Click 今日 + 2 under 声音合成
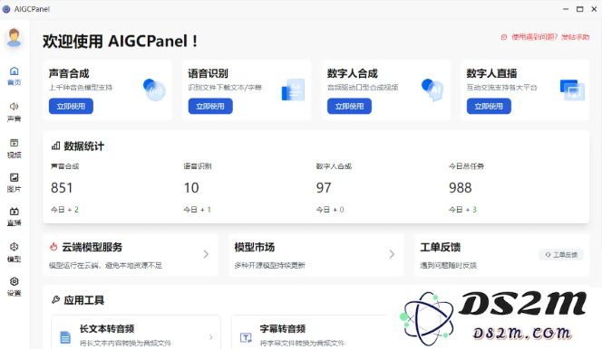Image resolution: width=602 pixels, height=349 pixels. [65, 210]
